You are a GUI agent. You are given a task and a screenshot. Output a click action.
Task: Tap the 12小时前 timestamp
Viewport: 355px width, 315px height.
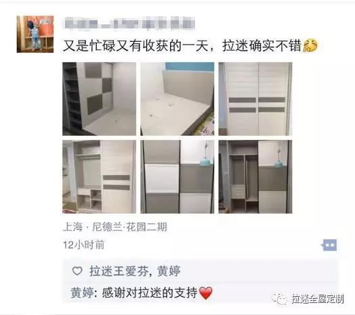[x=84, y=245]
